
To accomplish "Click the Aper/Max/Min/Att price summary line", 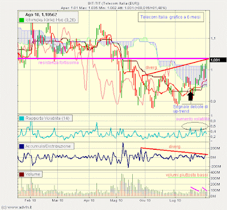I will coord(113,8).
